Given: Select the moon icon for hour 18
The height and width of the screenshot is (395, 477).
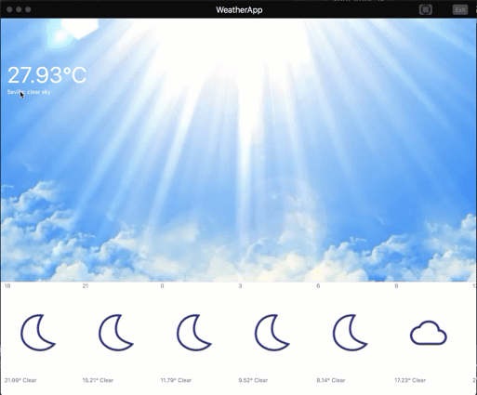Looking at the screenshot, I should tap(38, 333).
